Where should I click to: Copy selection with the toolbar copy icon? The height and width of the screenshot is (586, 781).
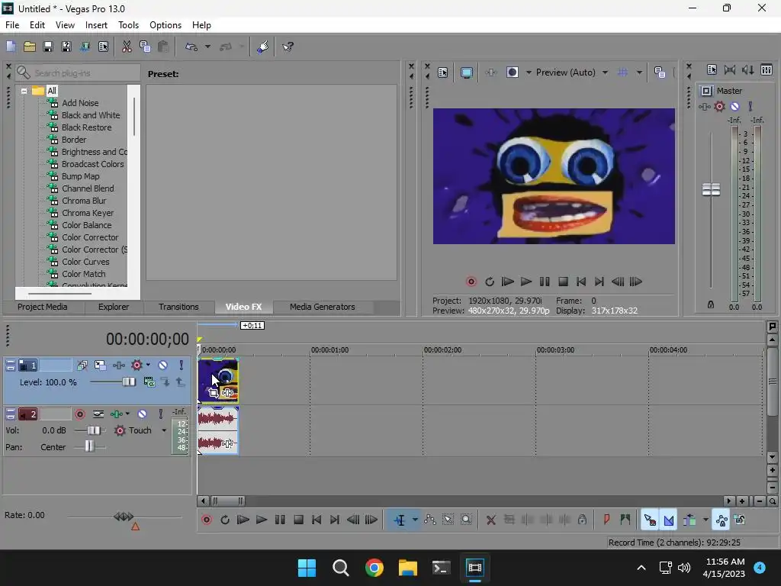pos(145,47)
